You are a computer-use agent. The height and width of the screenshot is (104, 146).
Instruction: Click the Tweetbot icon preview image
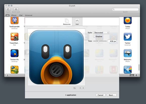56,57
